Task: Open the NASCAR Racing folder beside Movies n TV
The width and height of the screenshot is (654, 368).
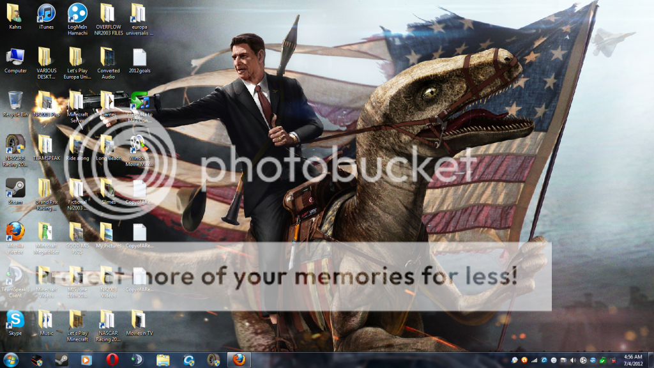Action: point(109,326)
